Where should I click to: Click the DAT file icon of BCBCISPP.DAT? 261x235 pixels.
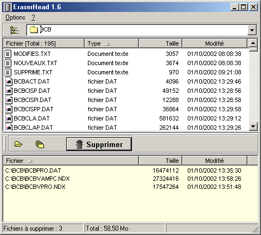[9, 109]
